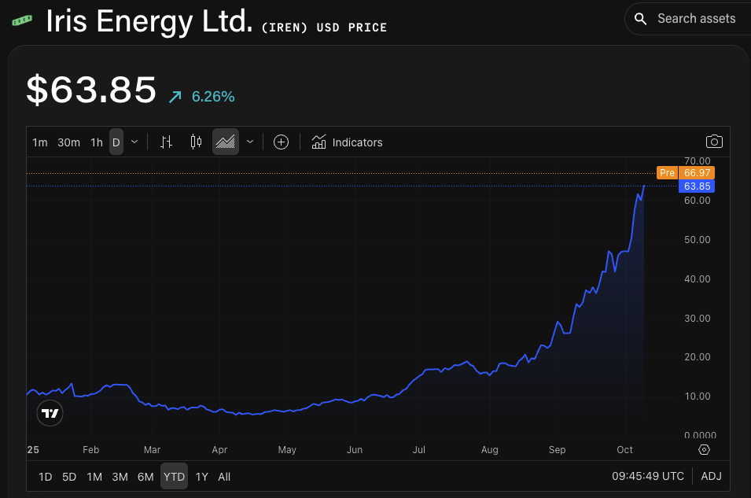The image size is (751, 498).
Task: Click the 10.00 price axis label
Action: tap(698, 396)
